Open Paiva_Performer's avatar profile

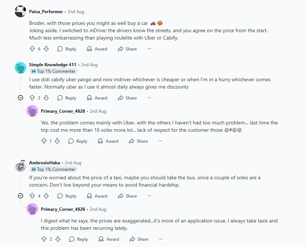(x=21, y=11)
